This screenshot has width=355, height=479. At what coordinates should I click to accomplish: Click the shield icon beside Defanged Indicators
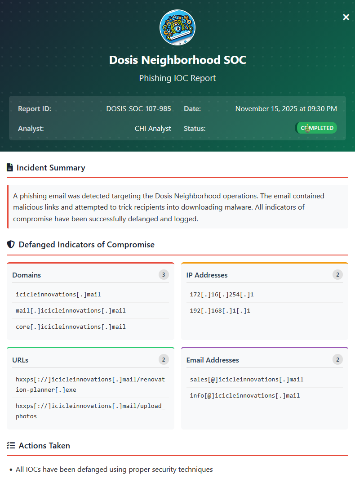[x=11, y=245]
